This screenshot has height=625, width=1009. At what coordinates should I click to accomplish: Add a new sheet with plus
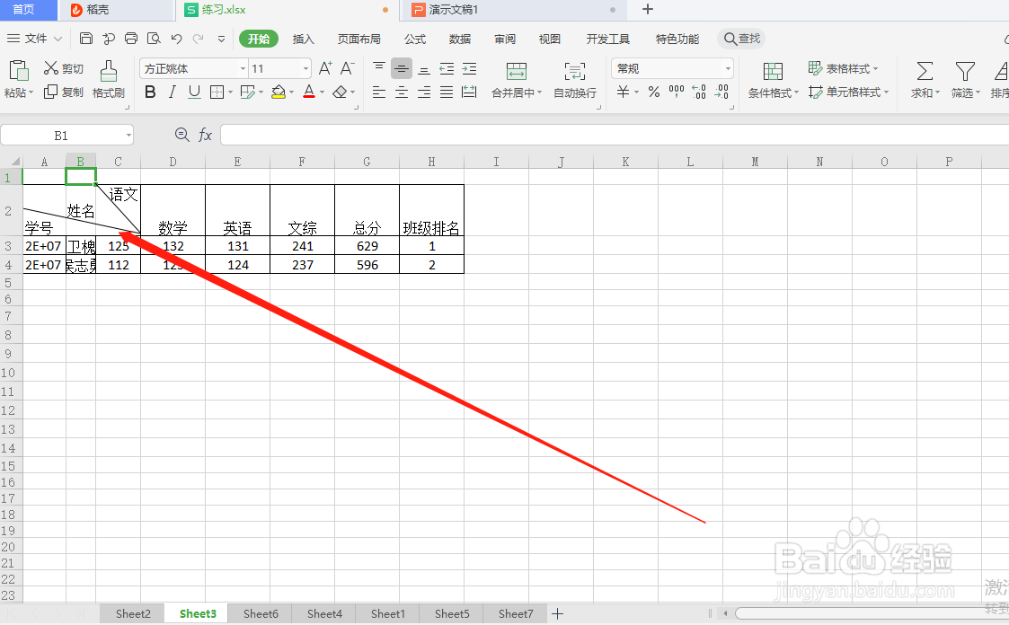click(x=557, y=614)
